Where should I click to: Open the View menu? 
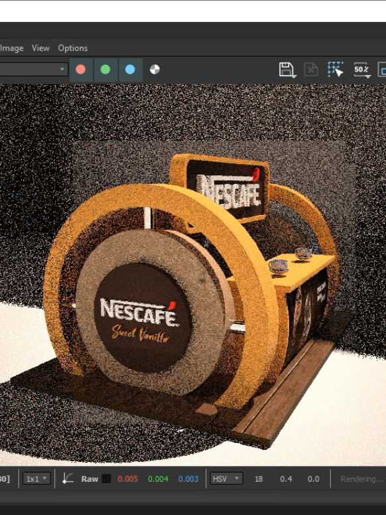tap(40, 48)
